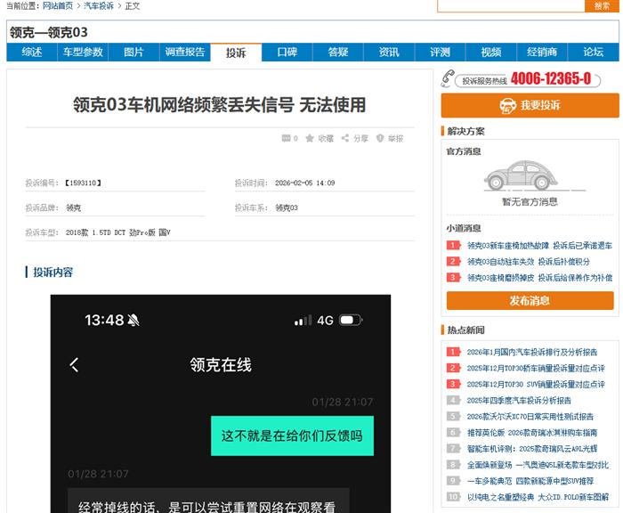Click the 分享 share icon
The image size is (623, 513).
[x=344, y=139]
